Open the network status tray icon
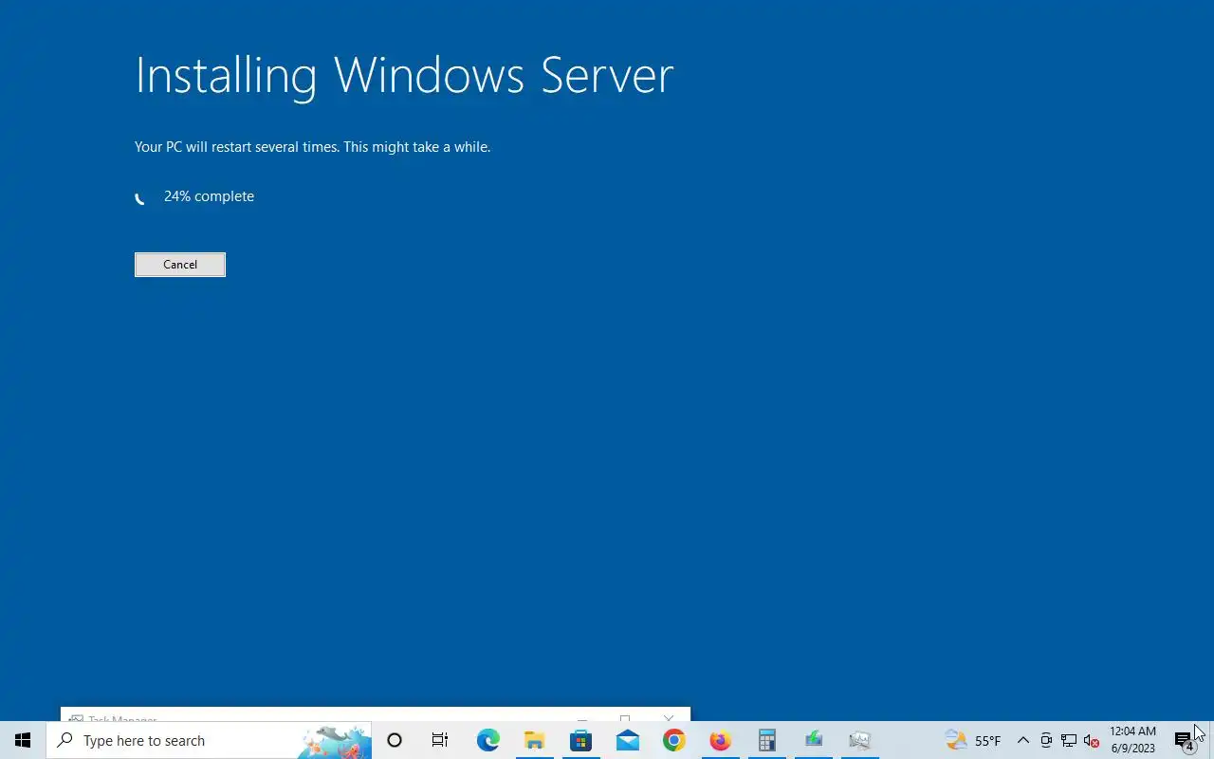The width and height of the screenshot is (1214, 759). (x=1069, y=740)
